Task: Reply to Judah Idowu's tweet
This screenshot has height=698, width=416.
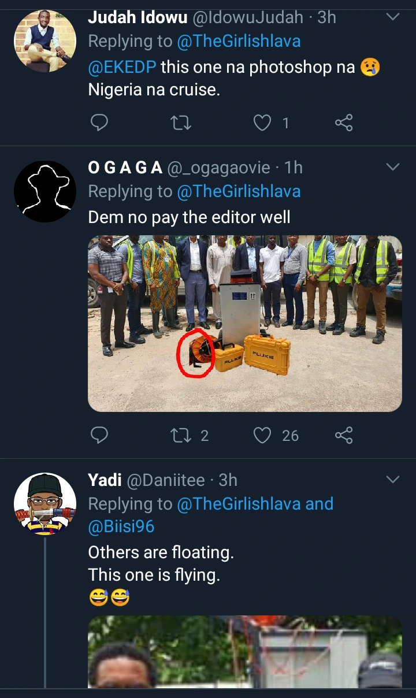Action: click(100, 122)
